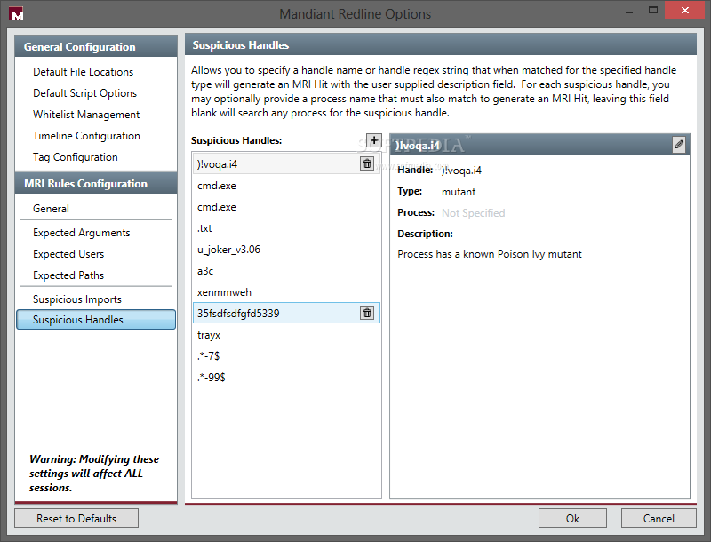Select the a3c handle row
Viewport: 711px width, 542px height.
pos(286,270)
